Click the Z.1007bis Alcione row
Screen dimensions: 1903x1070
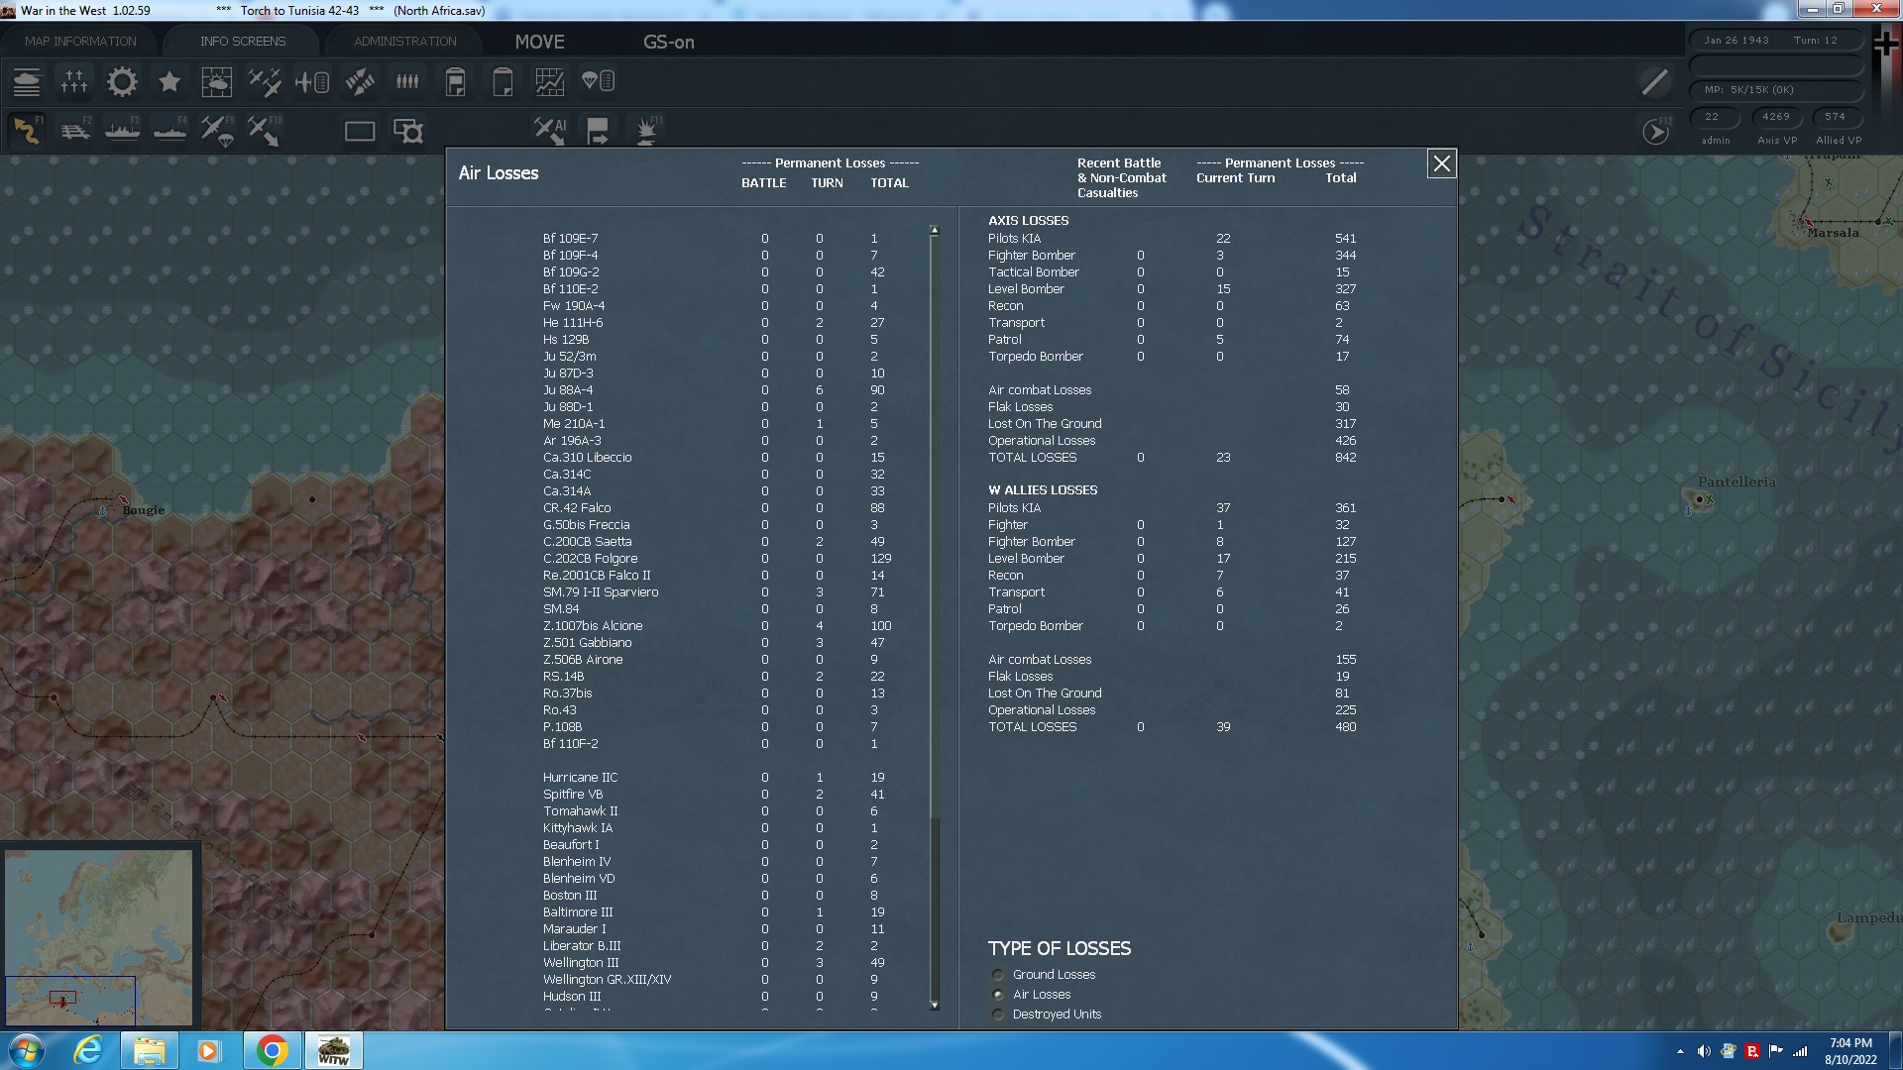[x=717, y=626]
